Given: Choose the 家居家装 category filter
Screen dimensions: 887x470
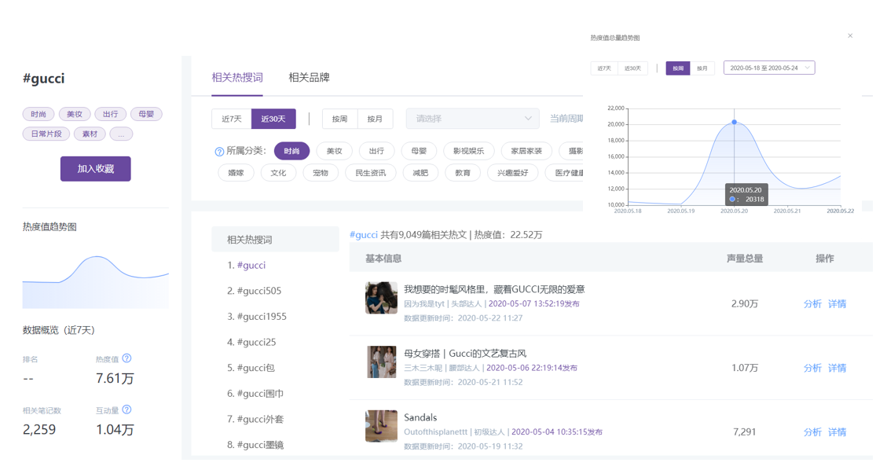Looking at the screenshot, I should (526, 151).
